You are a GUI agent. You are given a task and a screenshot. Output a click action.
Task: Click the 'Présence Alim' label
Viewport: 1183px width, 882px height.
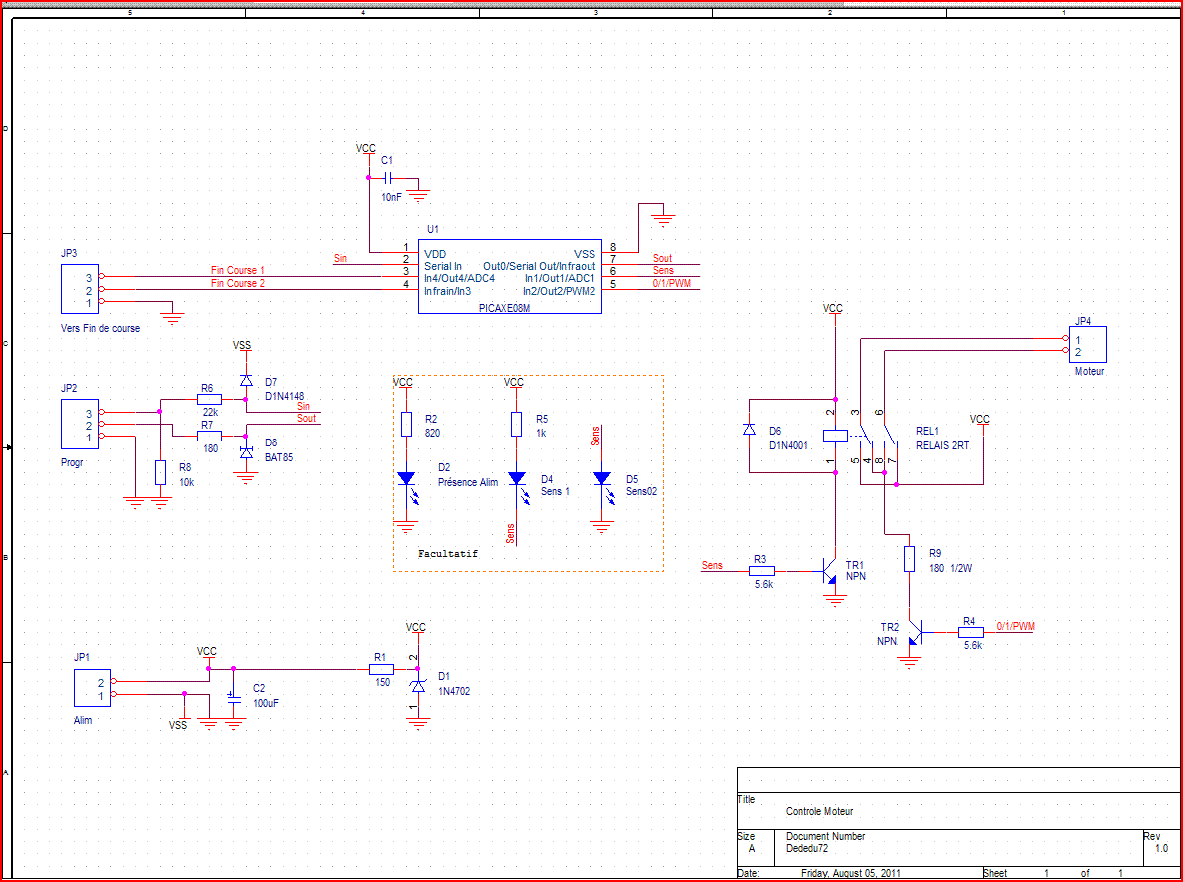pos(468,482)
